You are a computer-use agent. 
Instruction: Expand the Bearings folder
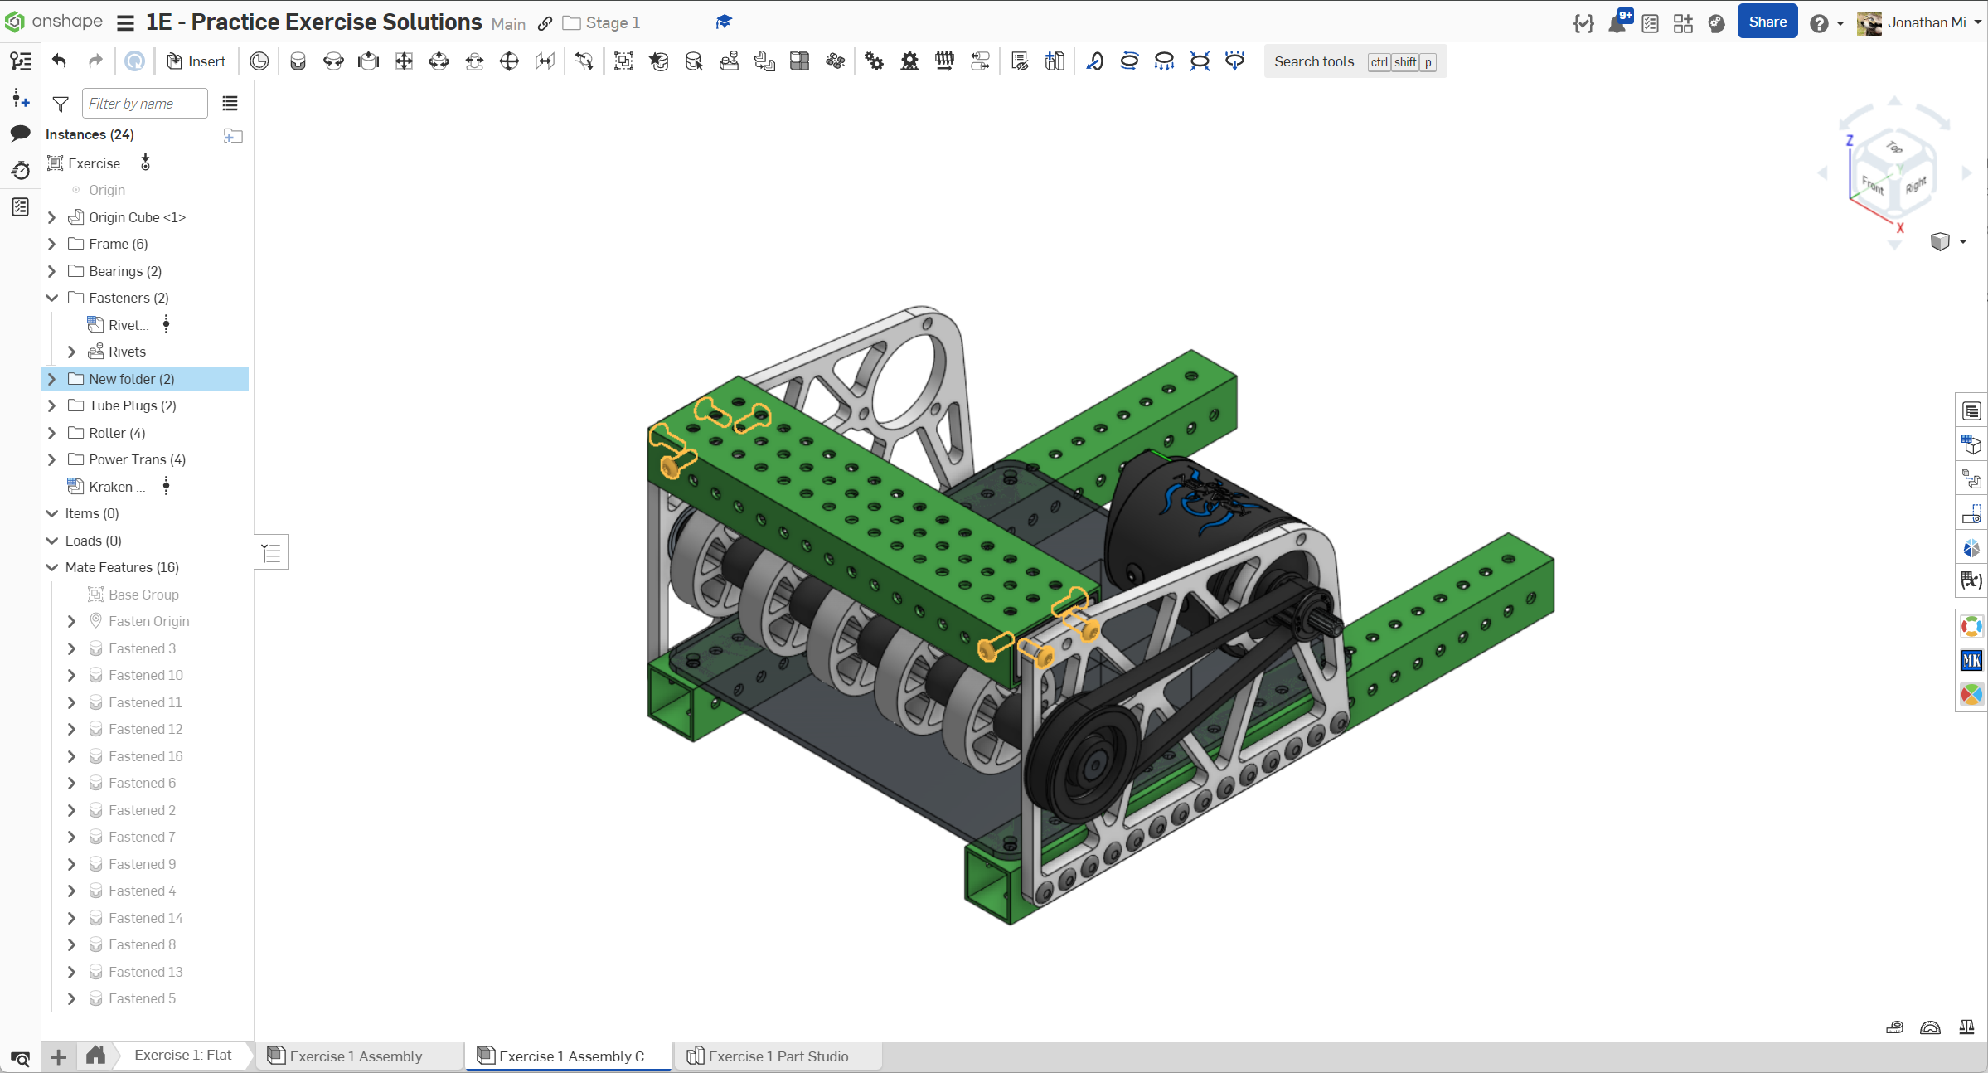click(x=51, y=271)
